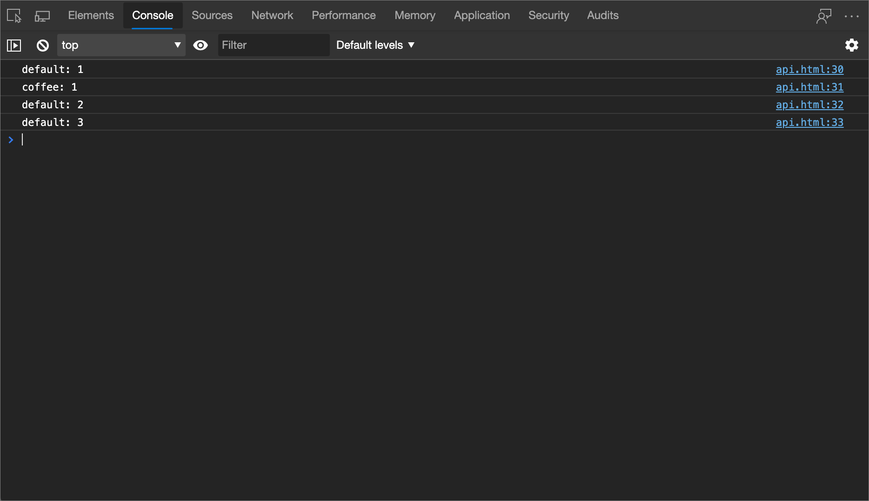Viewport: 869px width, 501px height.
Task: Select the coffee: 1 log entry
Action: point(50,87)
